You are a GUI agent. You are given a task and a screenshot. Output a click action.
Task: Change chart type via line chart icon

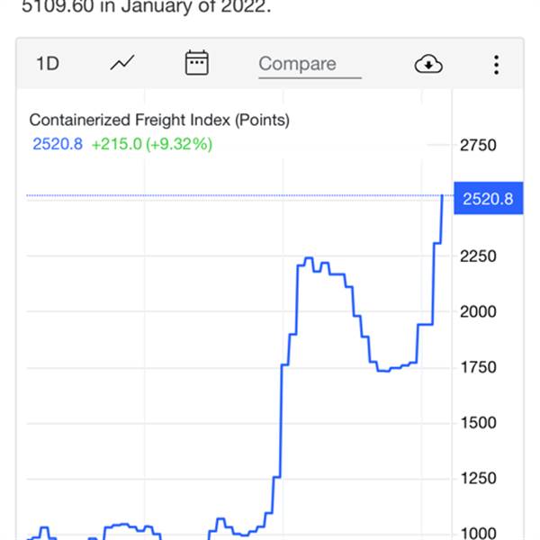(122, 63)
